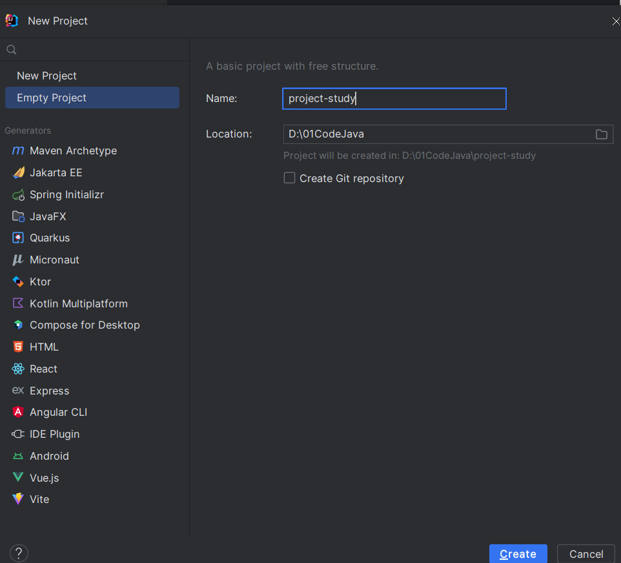Click the Vue.js green V icon
The width and height of the screenshot is (621, 563).
coord(18,477)
